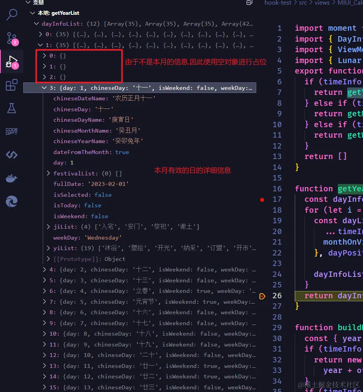The image size is (363, 392).
Task: Click the import moment statement on line 1
Action: click(326, 28)
